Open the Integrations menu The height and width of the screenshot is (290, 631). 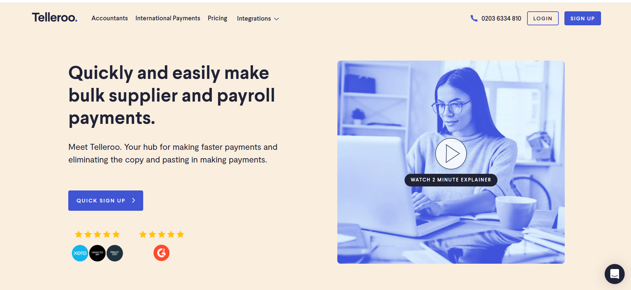(x=258, y=19)
